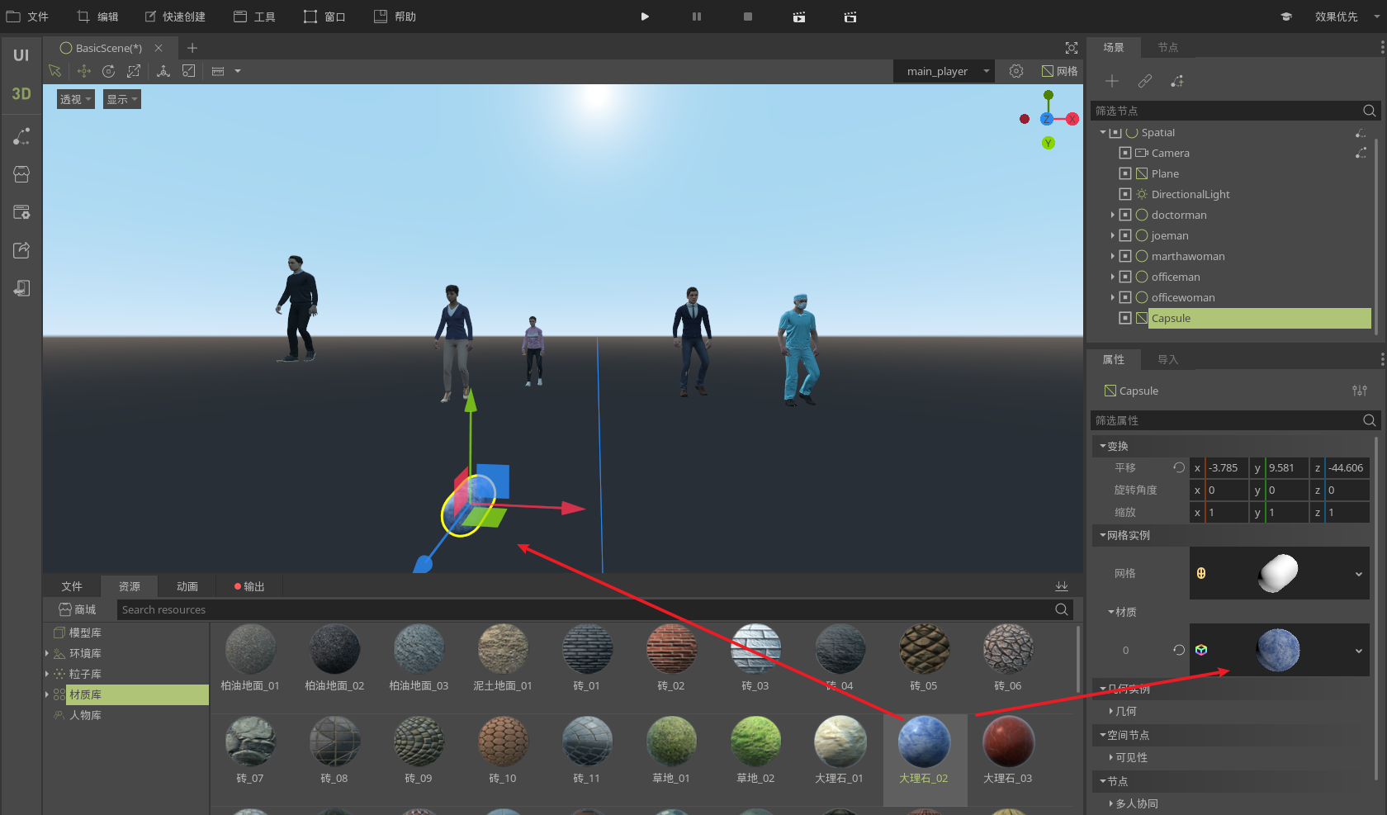Open the 显示 display dropdown
This screenshot has height=815, width=1387.
pyautogui.click(x=122, y=99)
